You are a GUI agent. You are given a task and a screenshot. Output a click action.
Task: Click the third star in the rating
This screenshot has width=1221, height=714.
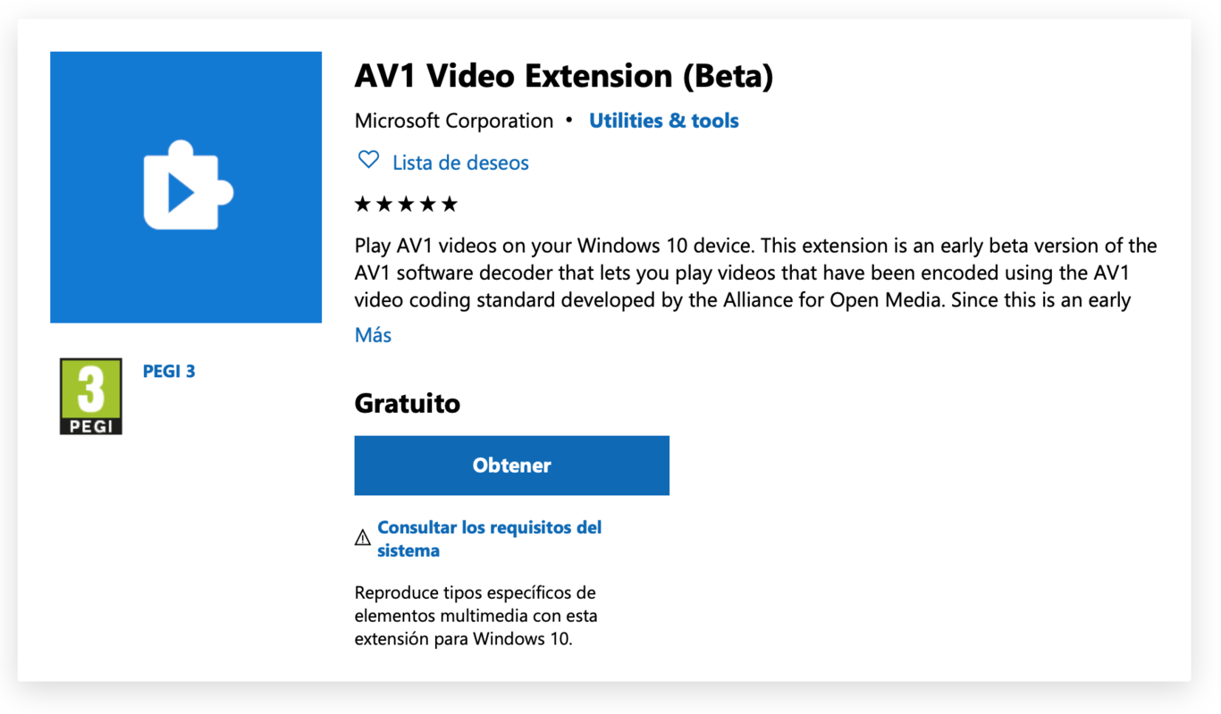click(x=407, y=204)
